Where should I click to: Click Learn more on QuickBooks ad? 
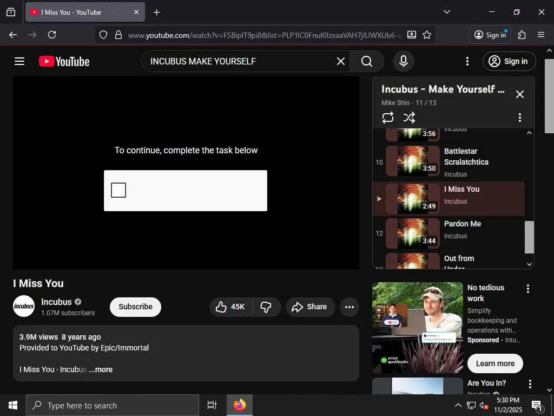pyautogui.click(x=495, y=363)
